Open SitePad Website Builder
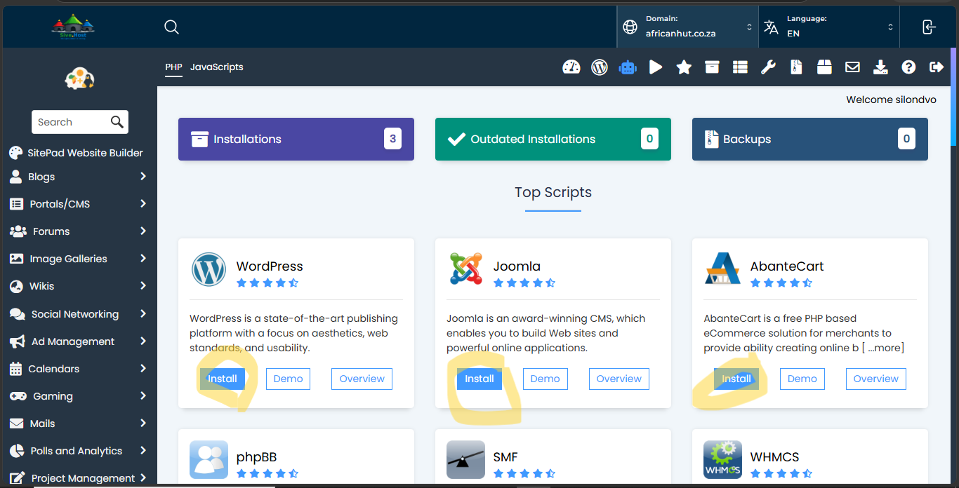This screenshot has width=959, height=488. pyautogui.click(x=76, y=153)
